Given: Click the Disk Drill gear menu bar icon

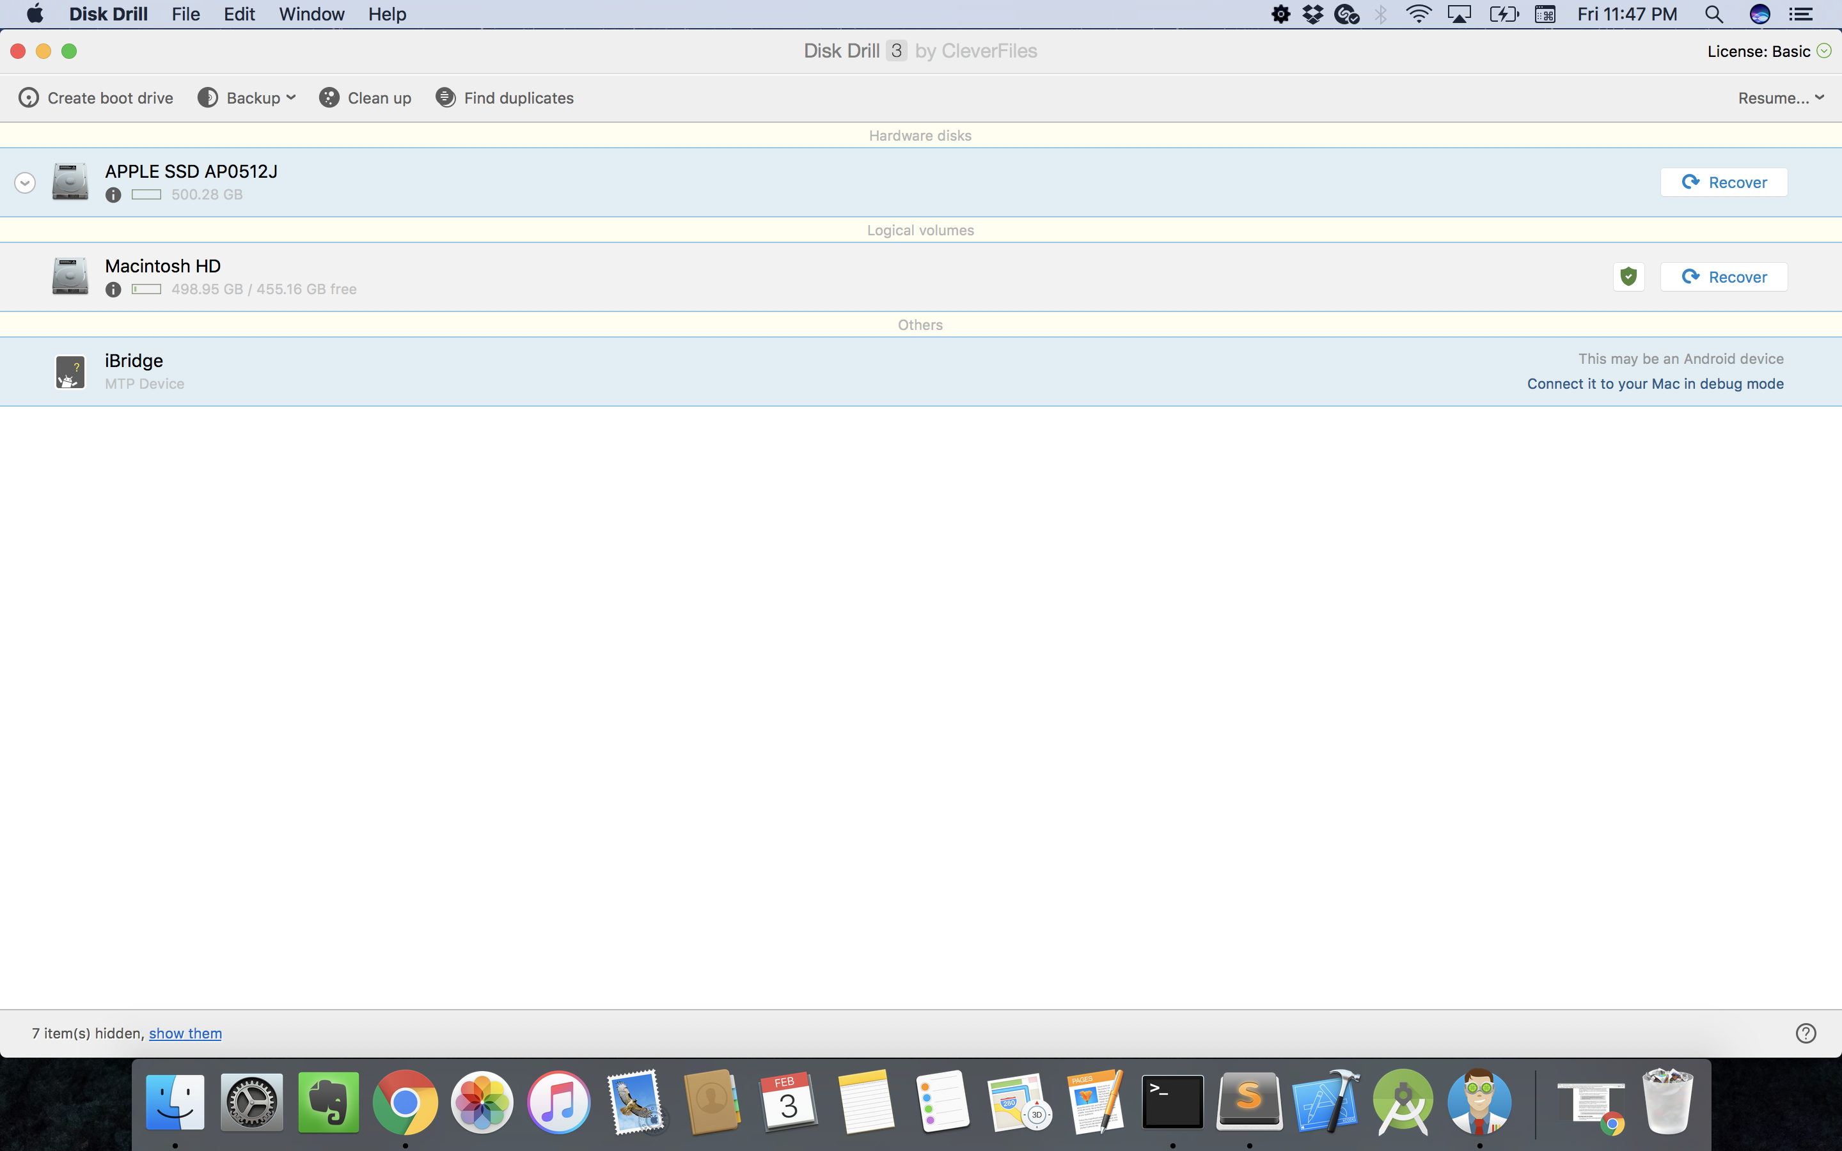Looking at the screenshot, I should tap(1280, 13).
